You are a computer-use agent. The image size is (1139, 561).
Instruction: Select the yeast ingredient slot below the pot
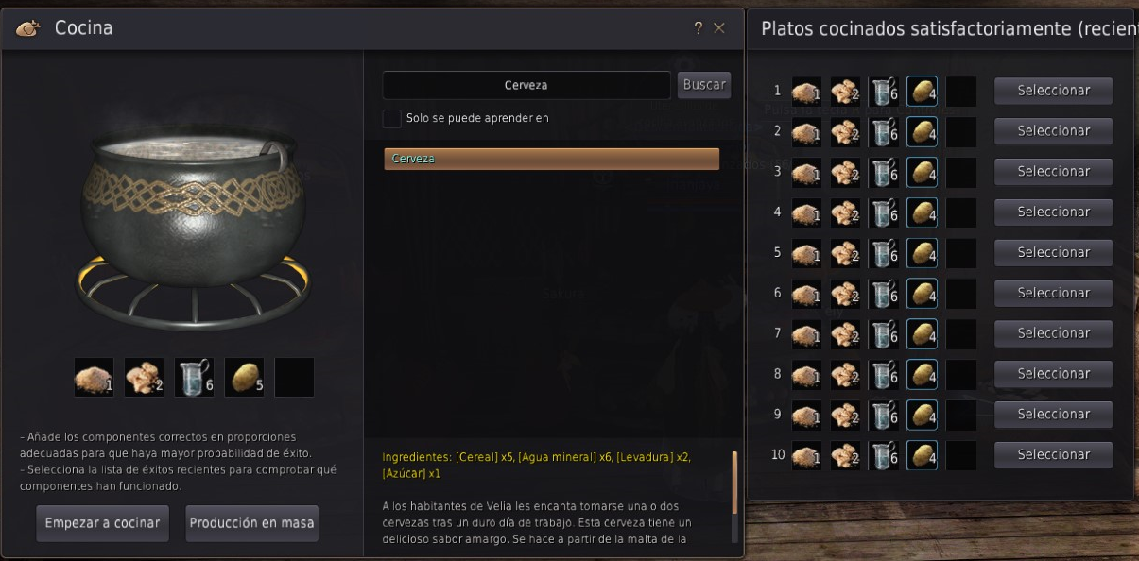point(144,377)
